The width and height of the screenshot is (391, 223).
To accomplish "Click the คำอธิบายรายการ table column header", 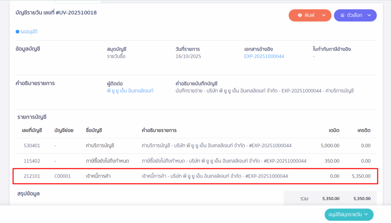I will point(159,130).
